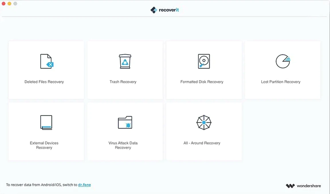Click the 'recoverit' title text
Image resolution: width=330 pixels, height=194 pixels.
pos(169,10)
